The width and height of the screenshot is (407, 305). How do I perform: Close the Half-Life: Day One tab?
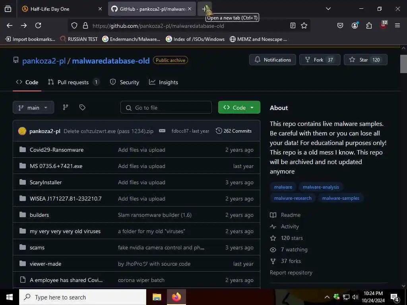100,9
